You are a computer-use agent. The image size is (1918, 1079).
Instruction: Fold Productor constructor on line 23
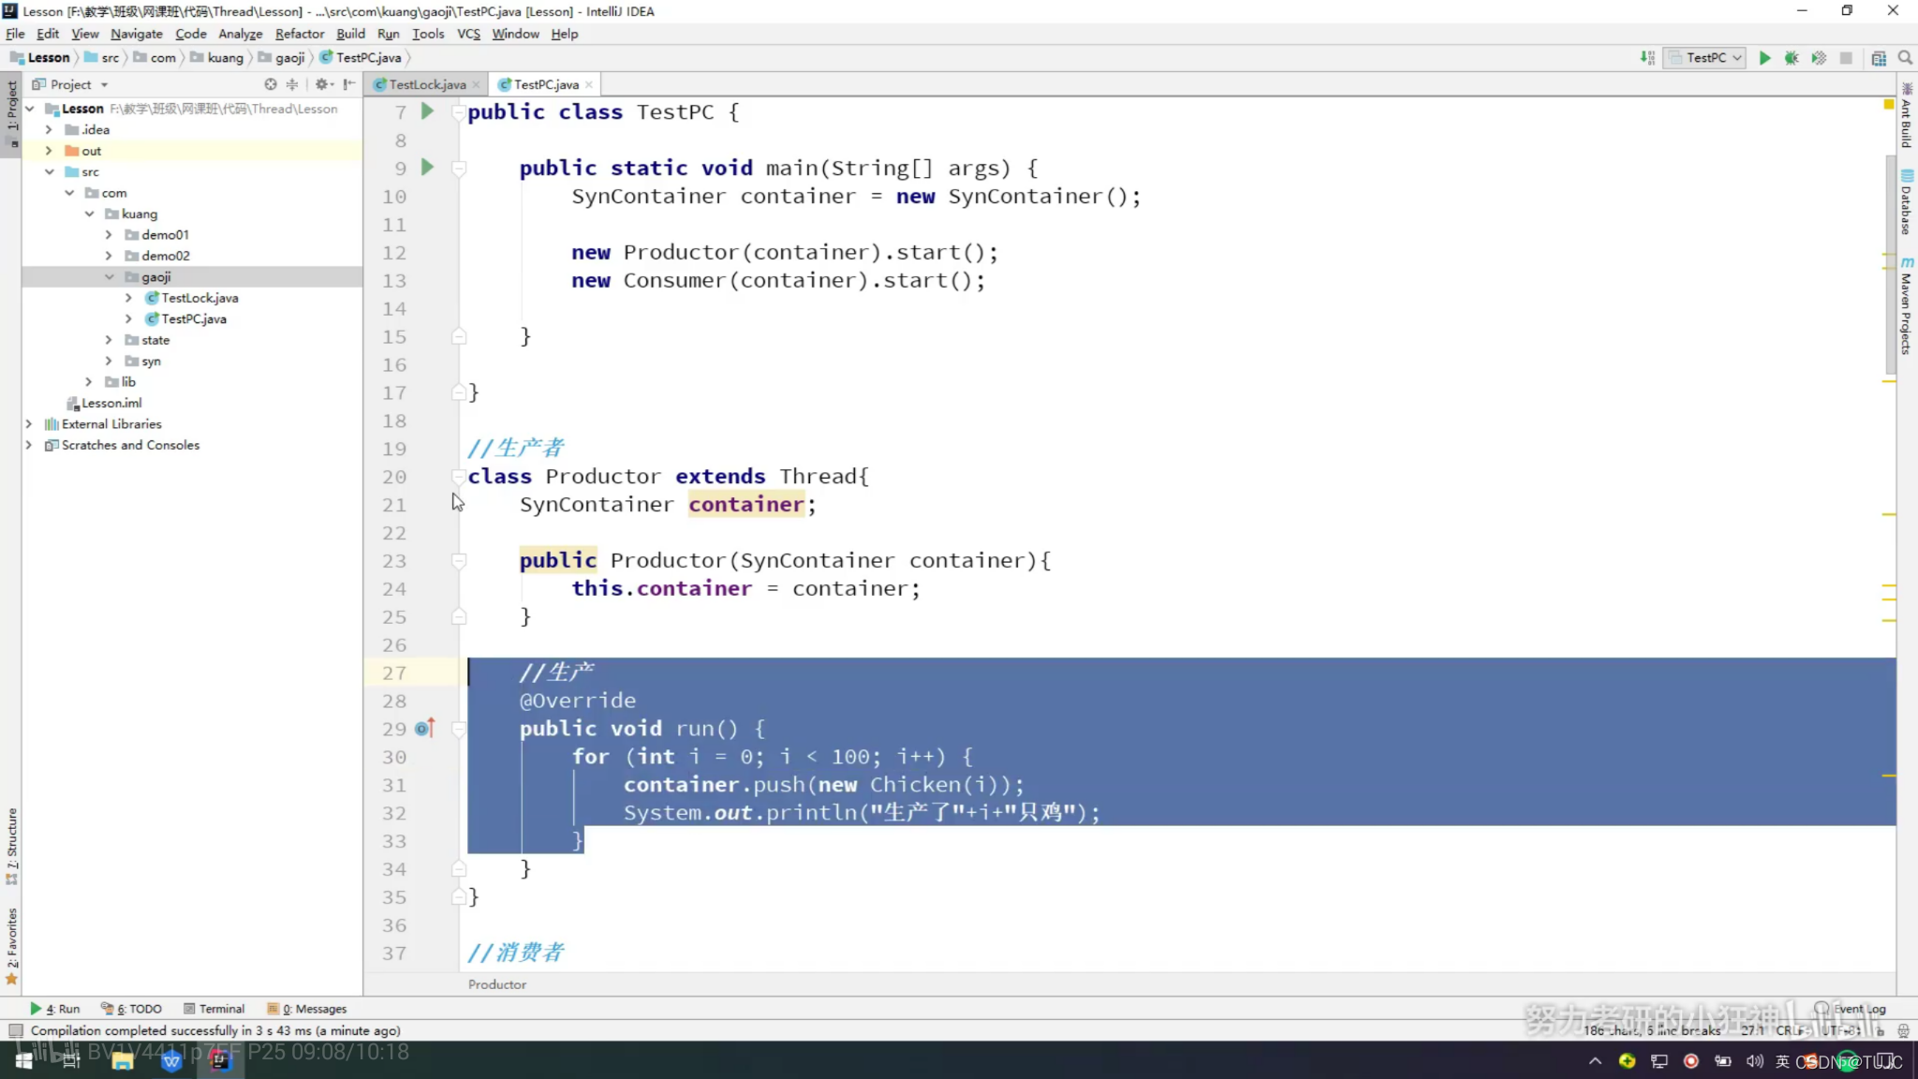pos(459,561)
